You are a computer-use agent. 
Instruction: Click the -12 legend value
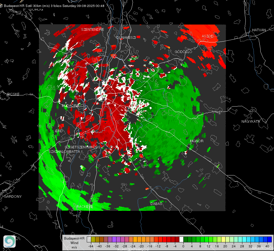tap(158, 246)
